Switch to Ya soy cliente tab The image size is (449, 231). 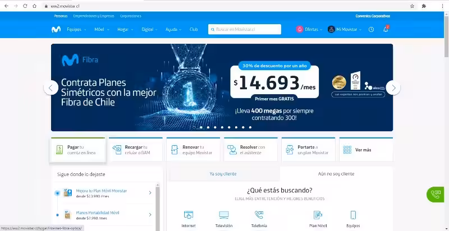223,174
